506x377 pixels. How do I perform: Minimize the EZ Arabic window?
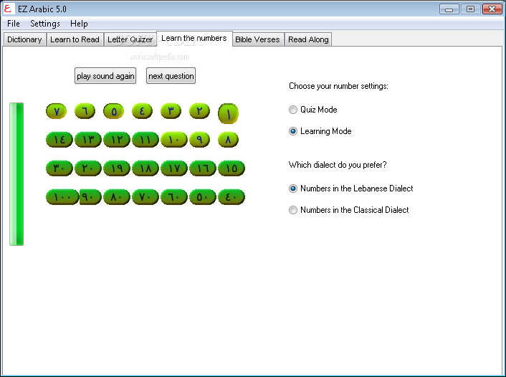[449, 9]
